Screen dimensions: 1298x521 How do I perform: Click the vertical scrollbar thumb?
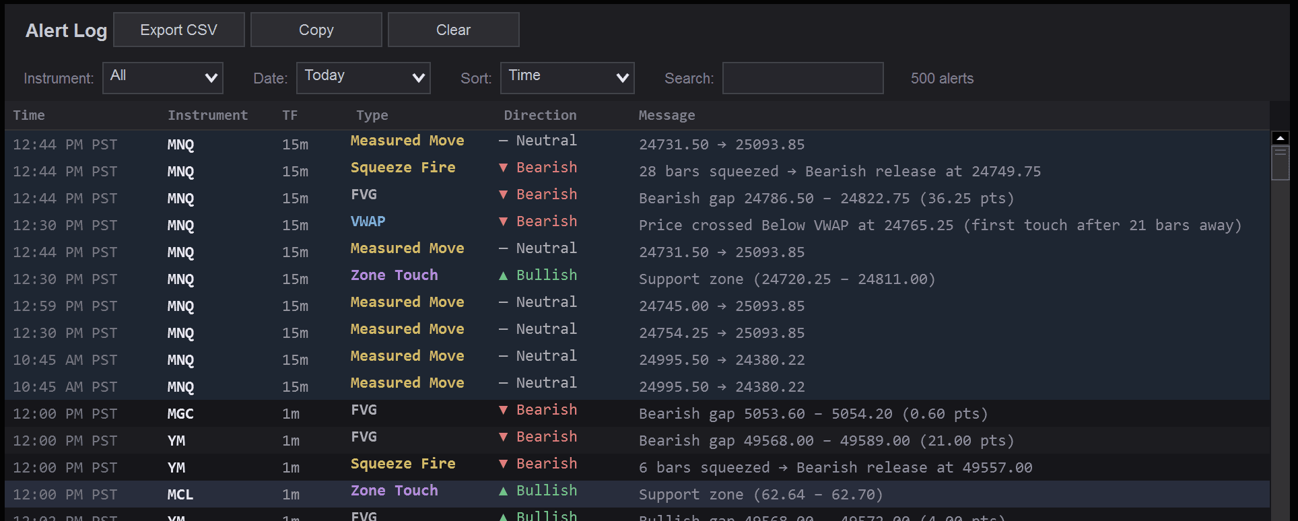1280,162
